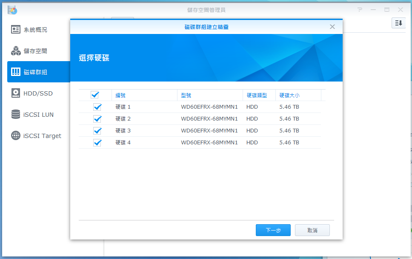This screenshot has width=412, height=259.
Task: Click the model WD60EFRX-68MYMN1 of 硬碟 1
Action: 209,107
